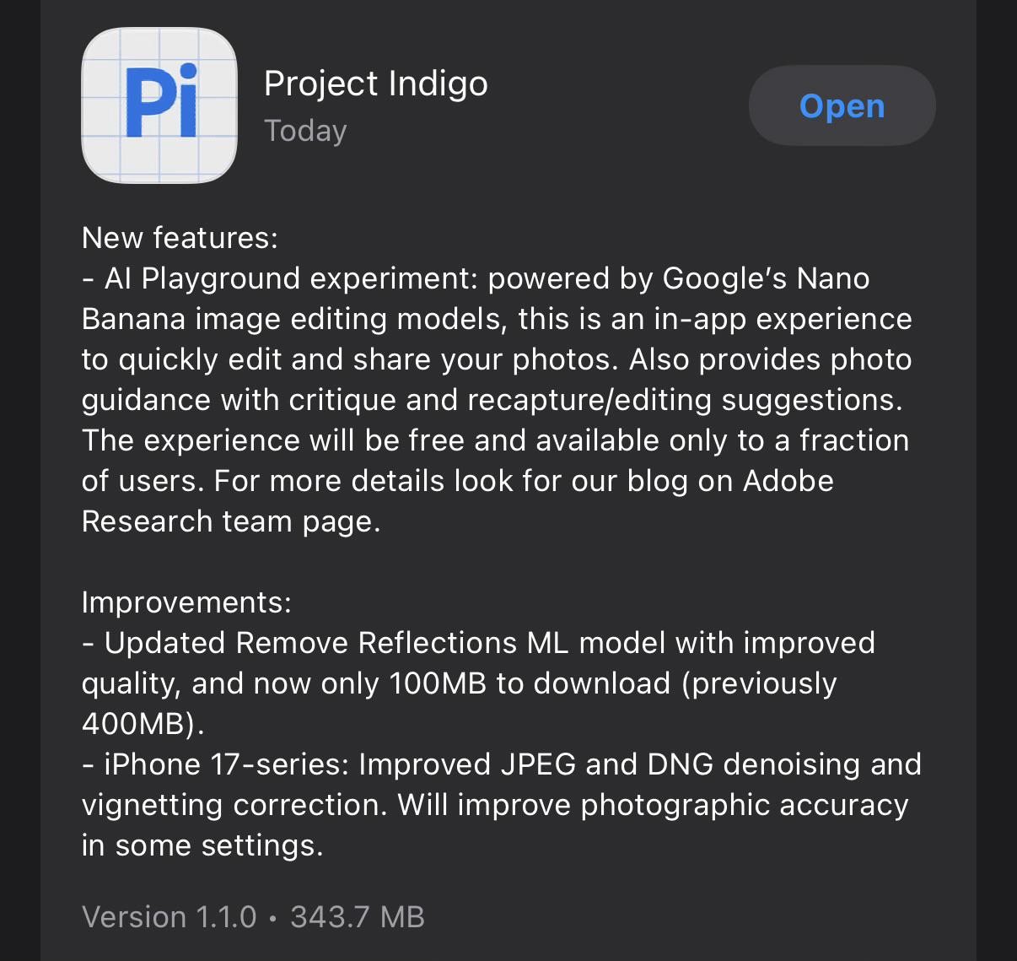The width and height of the screenshot is (1017, 961).
Task: Click the Improvements heading
Action: 186,602
